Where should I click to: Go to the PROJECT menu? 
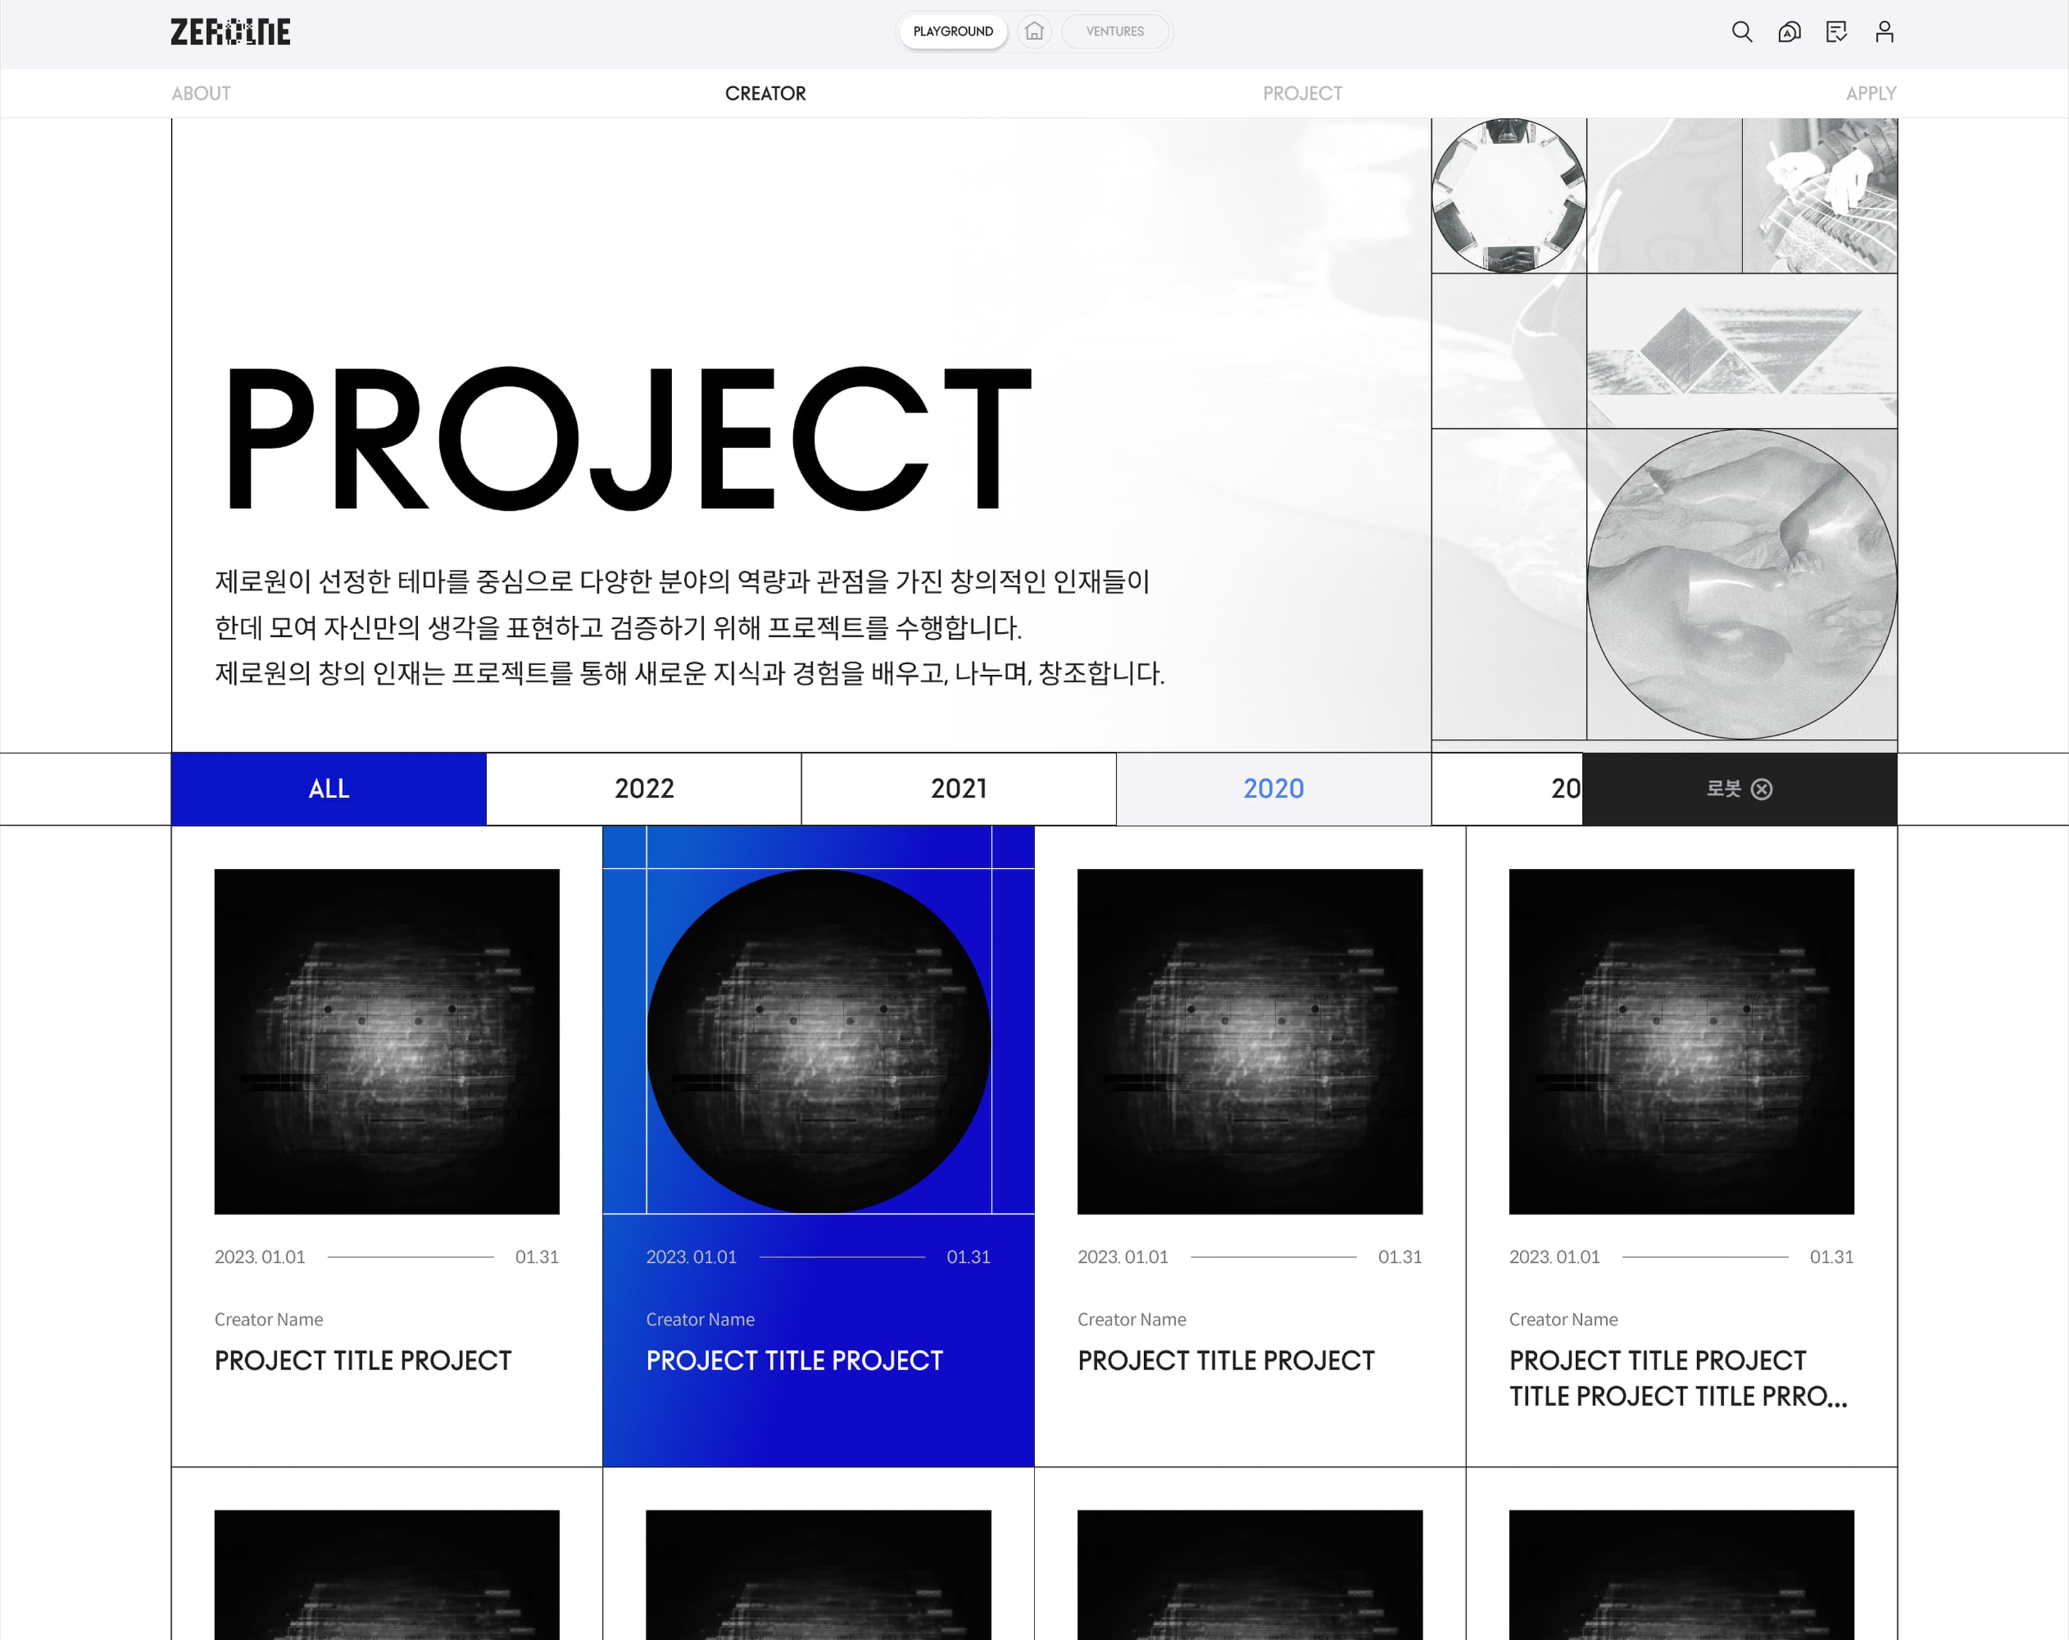click(x=1302, y=93)
